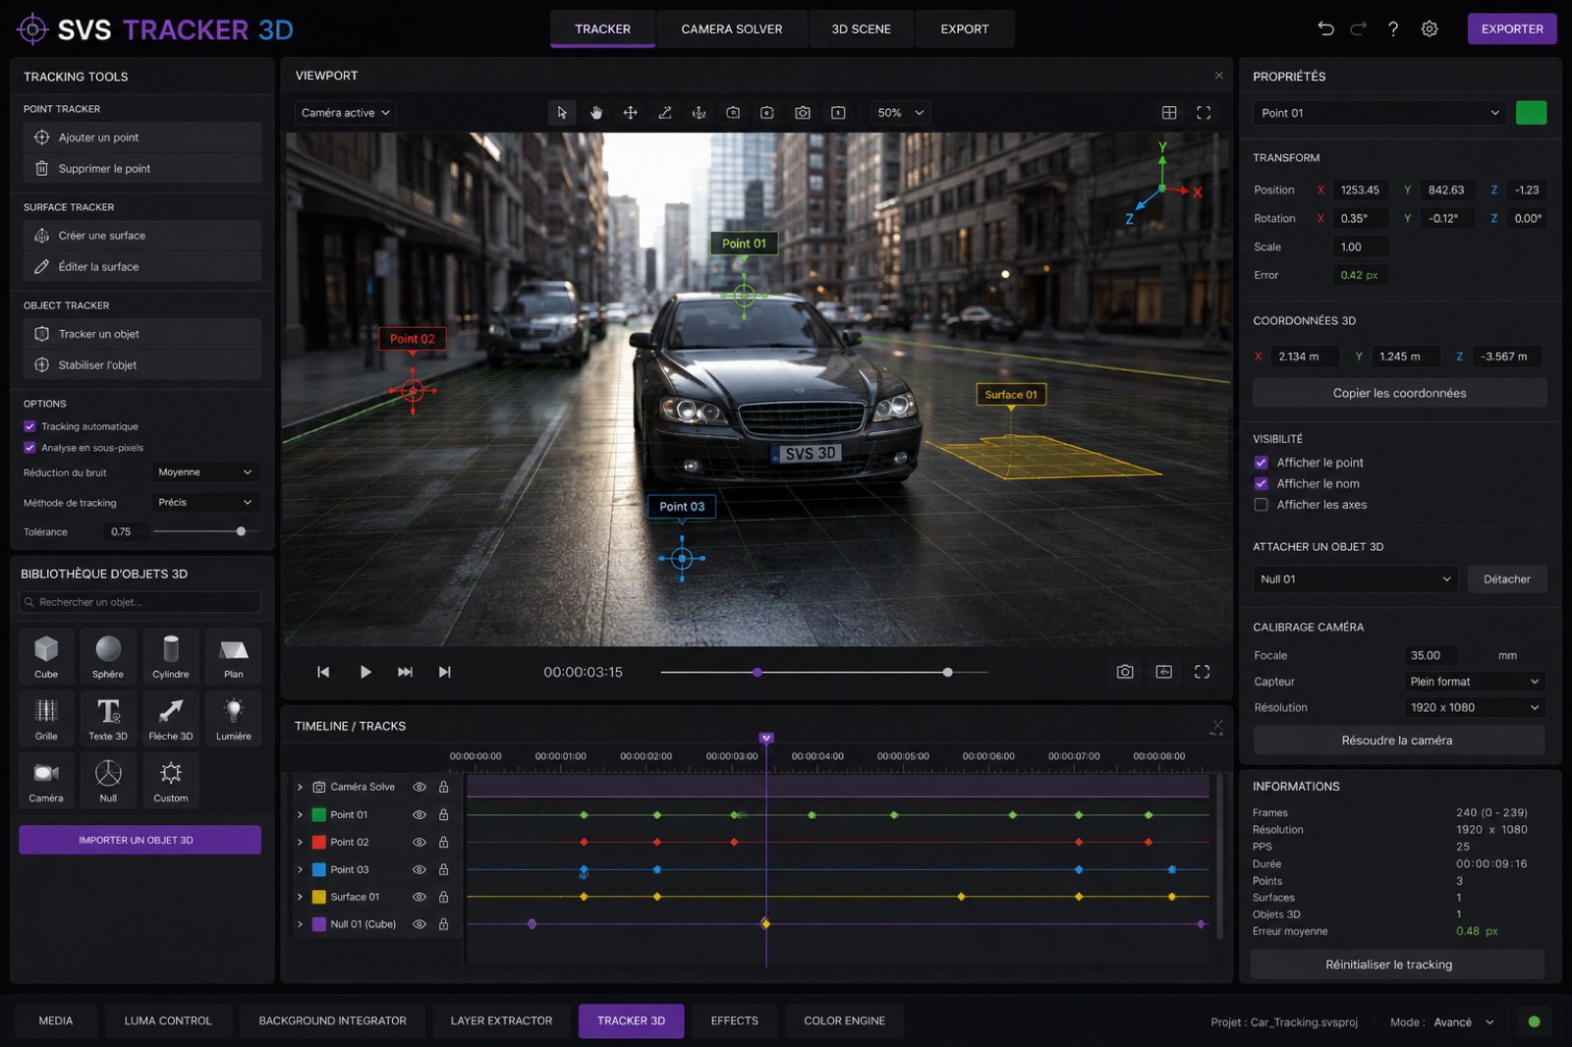Disable Tracking automatique checkbox

coord(29,426)
